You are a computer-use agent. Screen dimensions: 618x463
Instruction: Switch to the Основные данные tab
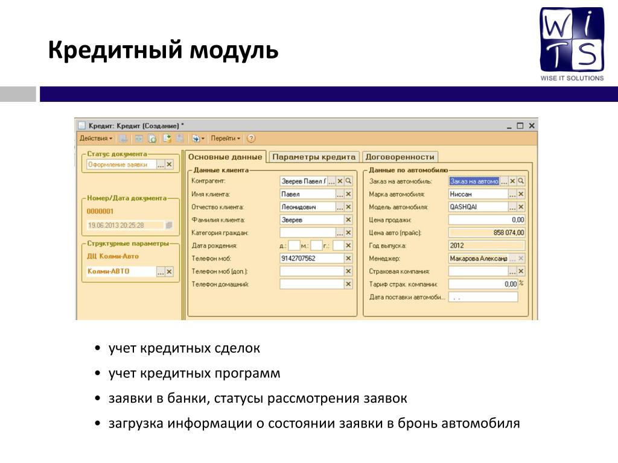tap(225, 157)
